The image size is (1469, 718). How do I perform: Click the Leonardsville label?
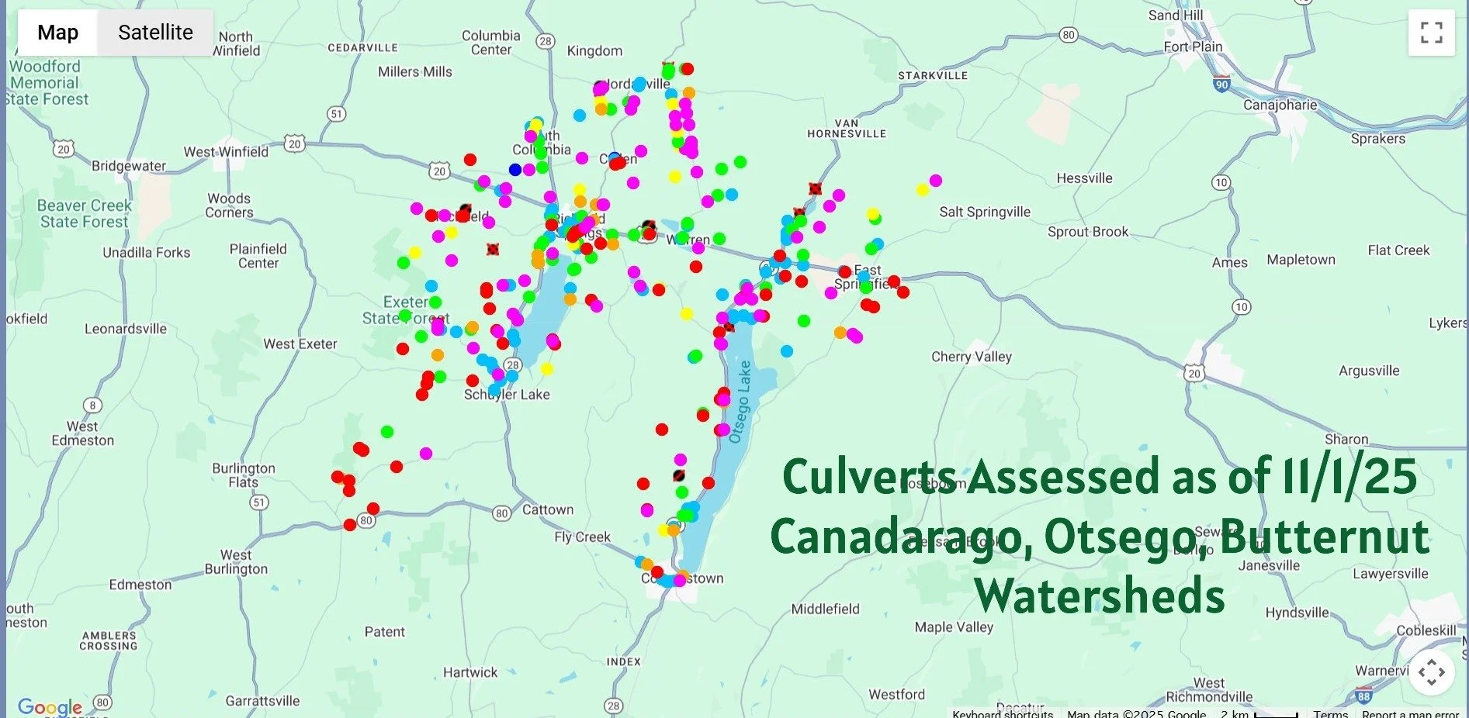126,329
